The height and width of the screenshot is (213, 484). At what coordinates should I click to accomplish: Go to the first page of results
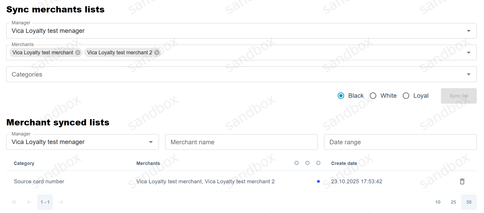tap(14, 202)
